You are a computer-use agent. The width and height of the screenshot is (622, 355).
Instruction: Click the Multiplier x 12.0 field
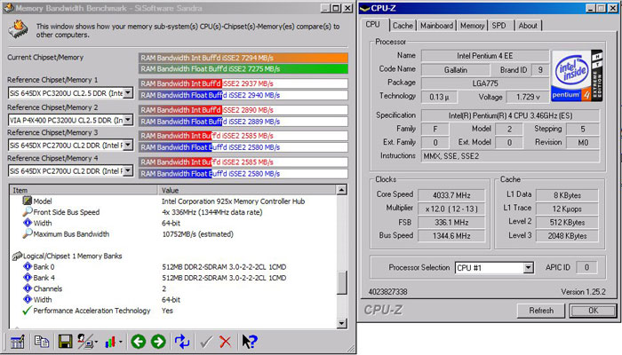pos(451,209)
